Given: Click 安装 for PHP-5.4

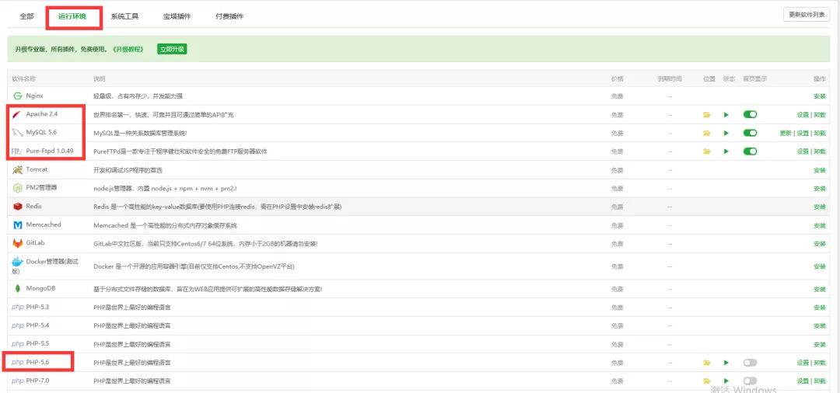Looking at the screenshot, I should pos(820,326).
